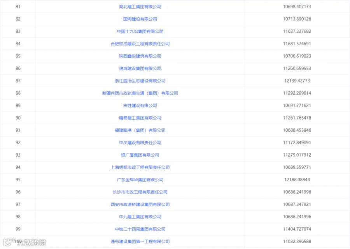Click rank number 89
The height and width of the screenshot is (249, 350).
coord(18,105)
